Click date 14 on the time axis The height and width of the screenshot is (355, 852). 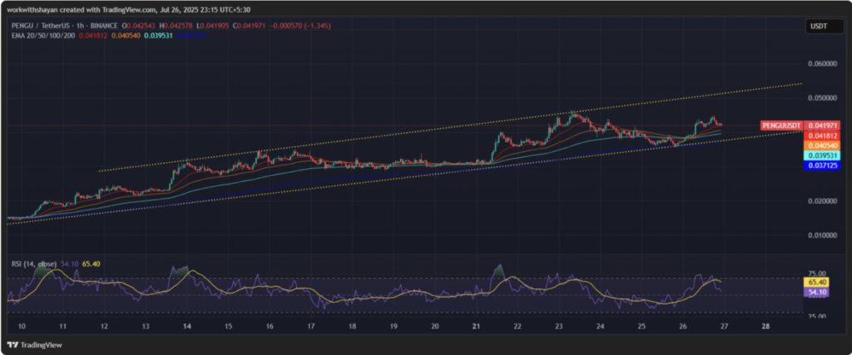click(186, 328)
